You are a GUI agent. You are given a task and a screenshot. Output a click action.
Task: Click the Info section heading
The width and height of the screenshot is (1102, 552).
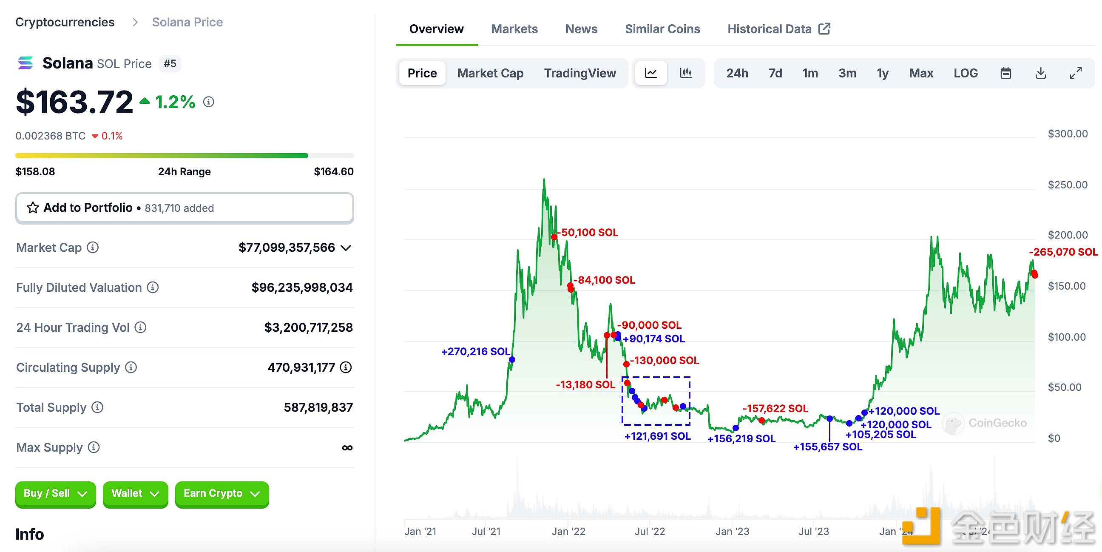(29, 534)
